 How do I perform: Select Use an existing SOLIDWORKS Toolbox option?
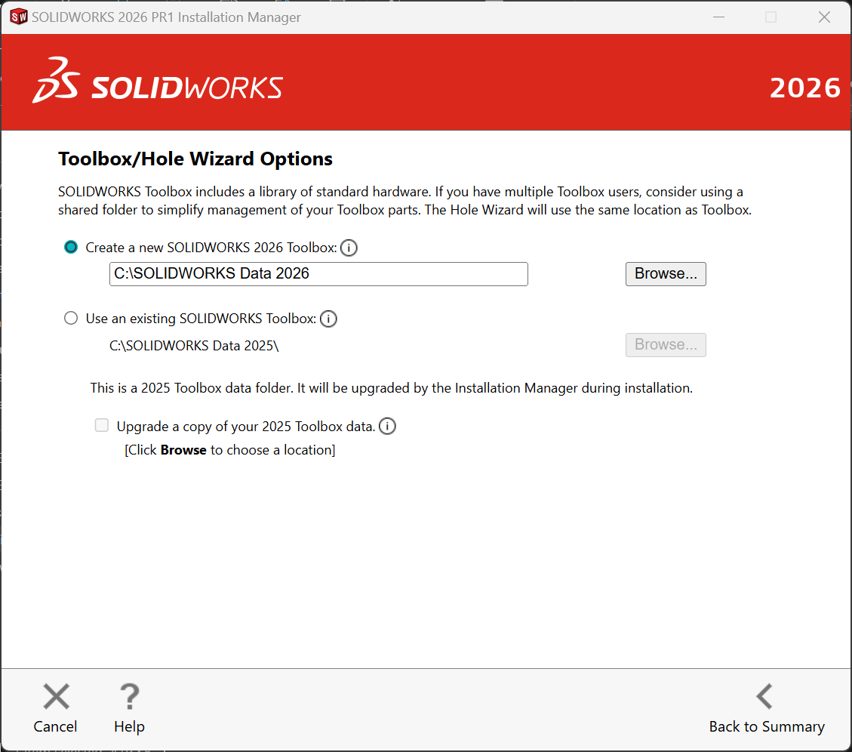[x=71, y=318]
